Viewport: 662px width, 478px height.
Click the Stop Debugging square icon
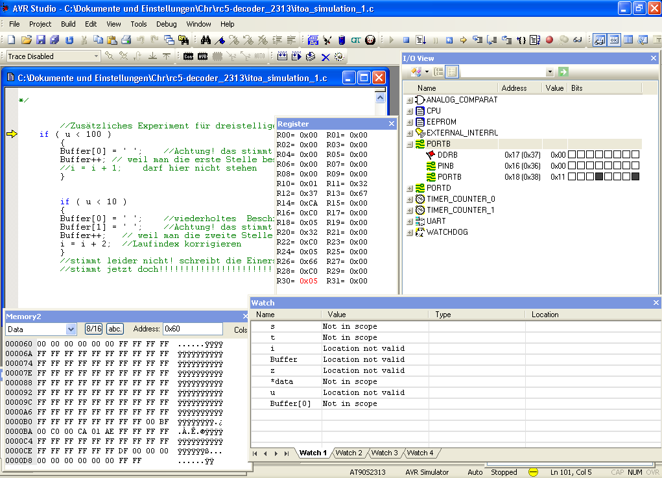[x=406, y=40]
